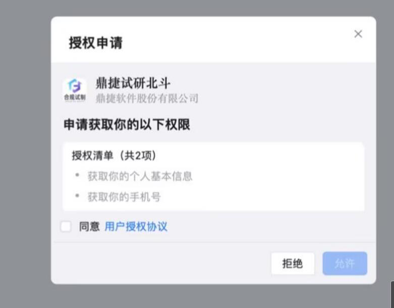Click the grey overlay outside the dialog

tap(25, 151)
